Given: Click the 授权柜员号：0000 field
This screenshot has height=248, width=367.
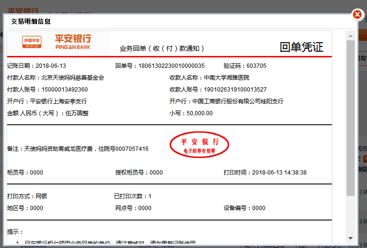Looking at the screenshot, I should pyautogui.click(x=139, y=173).
